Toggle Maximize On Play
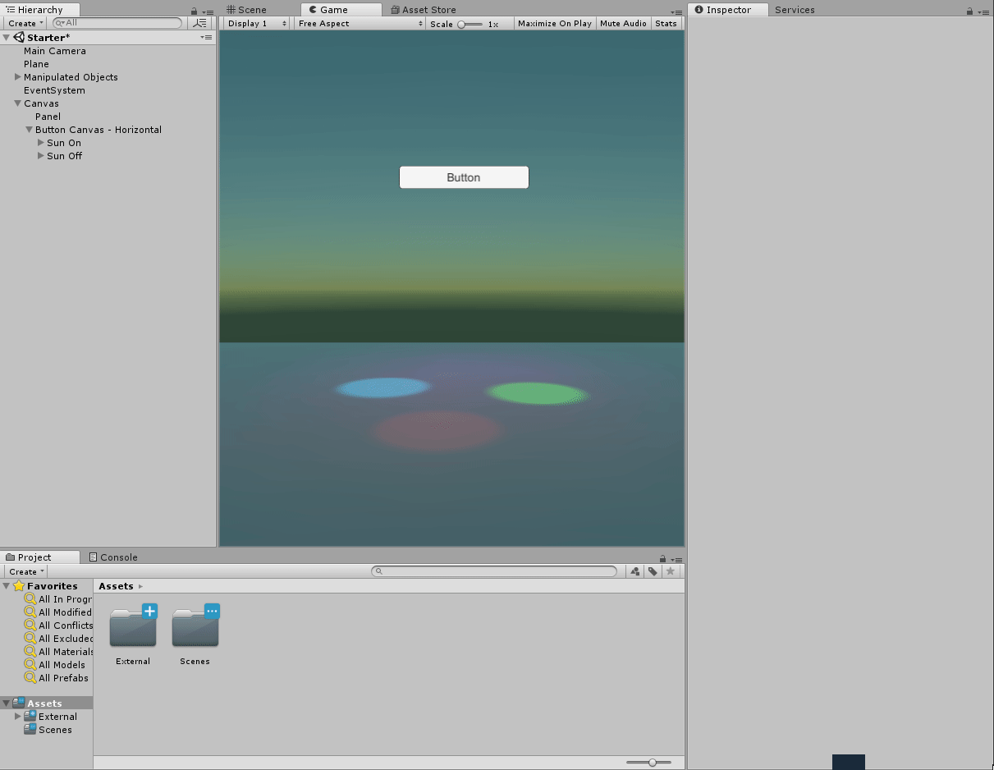This screenshot has width=994, height=770. pos(554,24)
